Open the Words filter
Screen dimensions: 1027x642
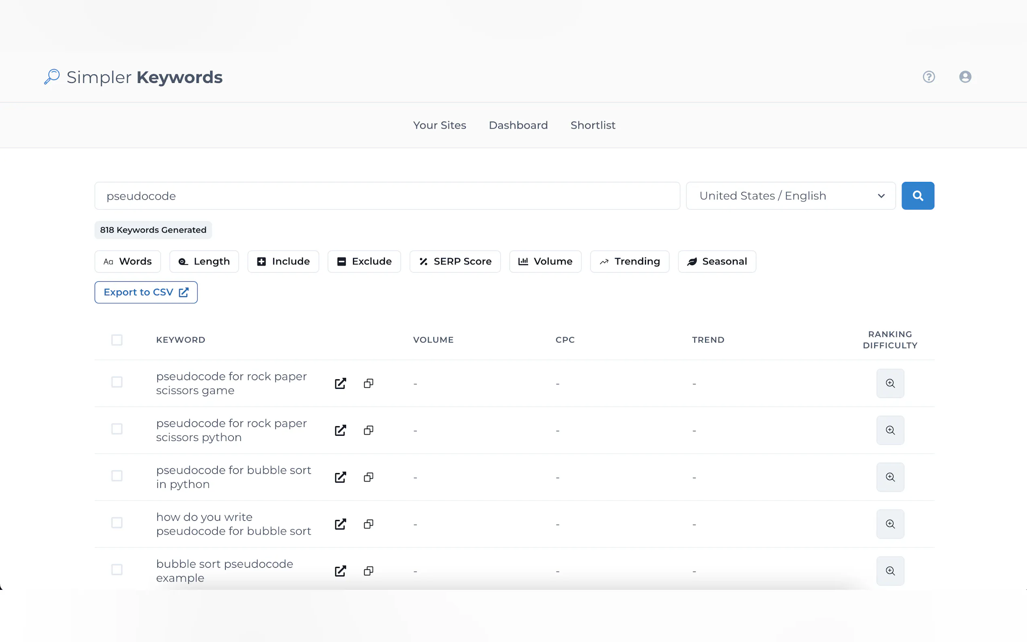(127, 262)
